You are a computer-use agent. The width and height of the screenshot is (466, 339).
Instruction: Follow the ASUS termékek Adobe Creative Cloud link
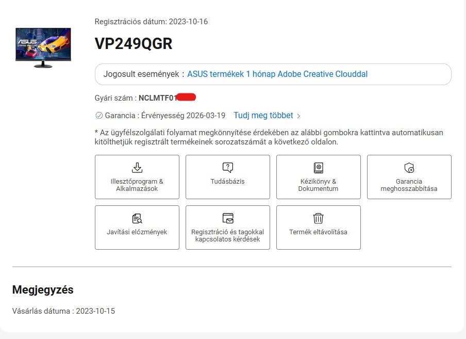(x=277, y=74)
